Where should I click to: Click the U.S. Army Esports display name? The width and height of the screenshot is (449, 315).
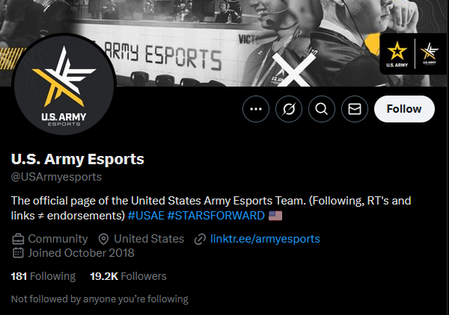pyautogui.click(x=78, y=159)
